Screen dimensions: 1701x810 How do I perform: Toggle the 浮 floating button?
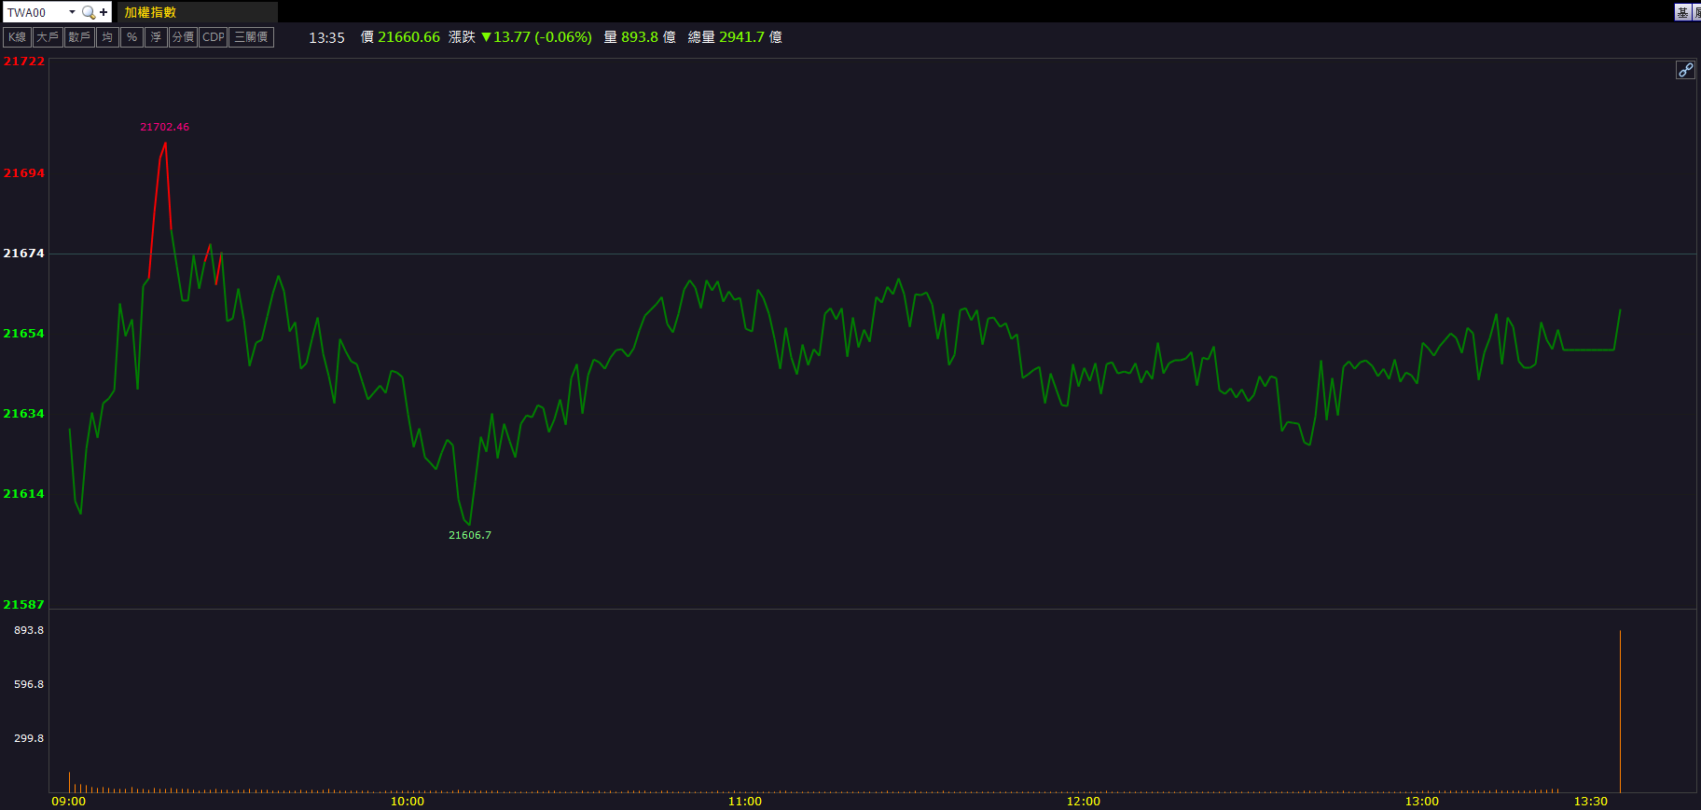click(156, 37)
